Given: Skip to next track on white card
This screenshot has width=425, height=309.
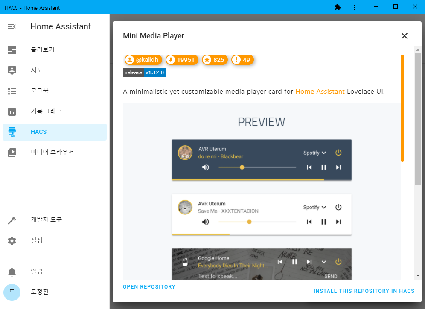Looking at the screenshot, I should [x=338, y=222].
